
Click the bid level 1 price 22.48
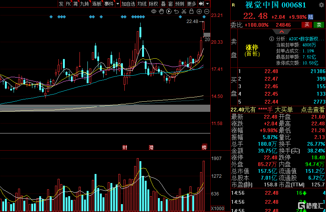point(271,71)
